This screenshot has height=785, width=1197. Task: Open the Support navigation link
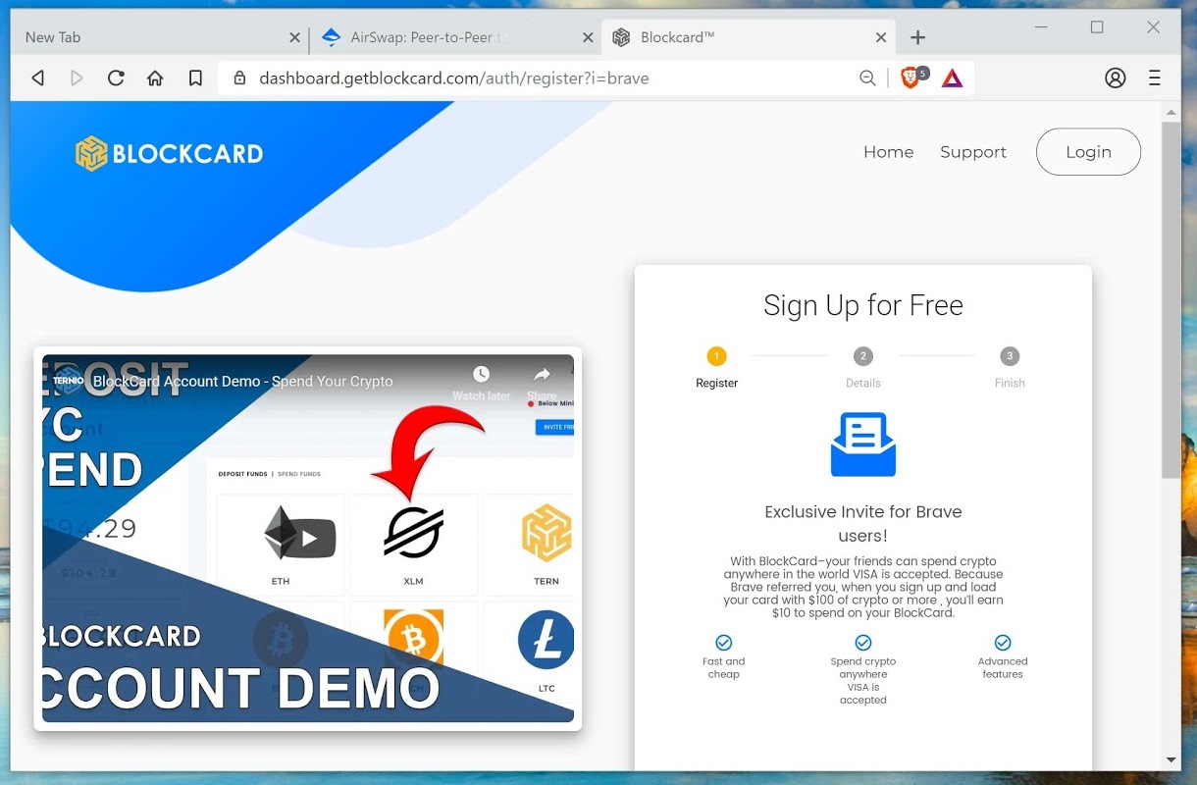973,152
